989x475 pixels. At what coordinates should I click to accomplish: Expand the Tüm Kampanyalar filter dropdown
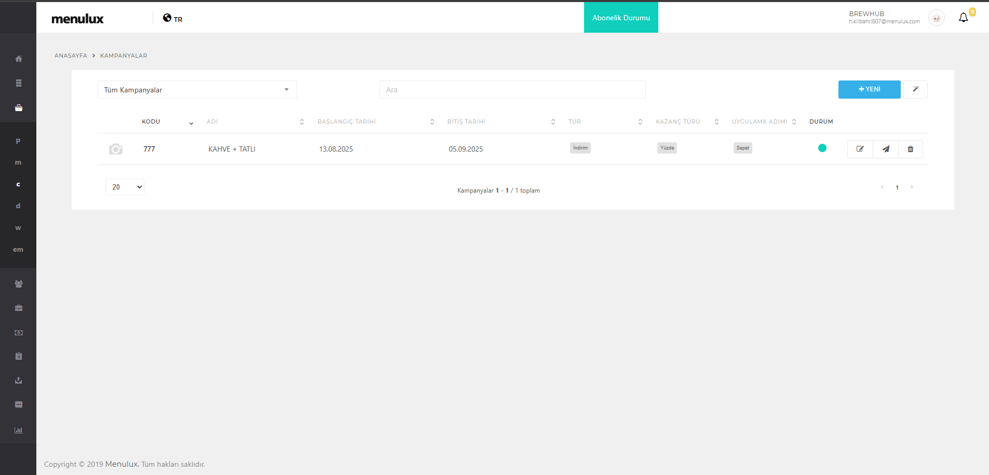tap(197, 90)
